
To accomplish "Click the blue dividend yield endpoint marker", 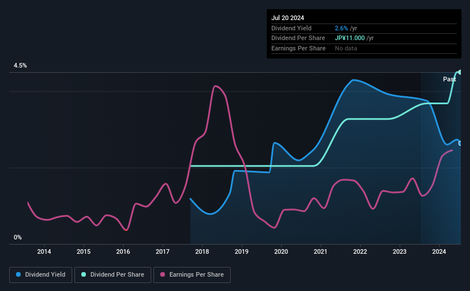I will 460,143.
